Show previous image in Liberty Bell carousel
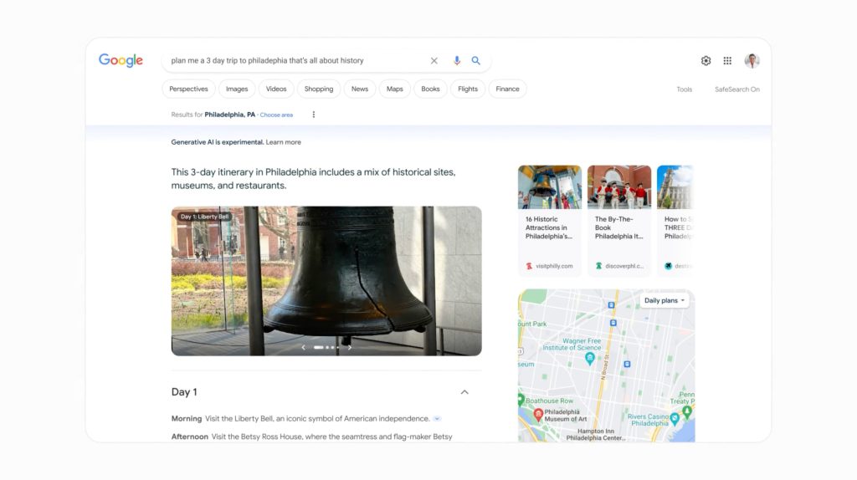 pyautogui.click(x=303, y=347)
